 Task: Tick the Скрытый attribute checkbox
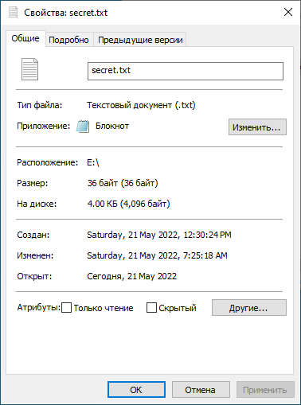[151, 308]
